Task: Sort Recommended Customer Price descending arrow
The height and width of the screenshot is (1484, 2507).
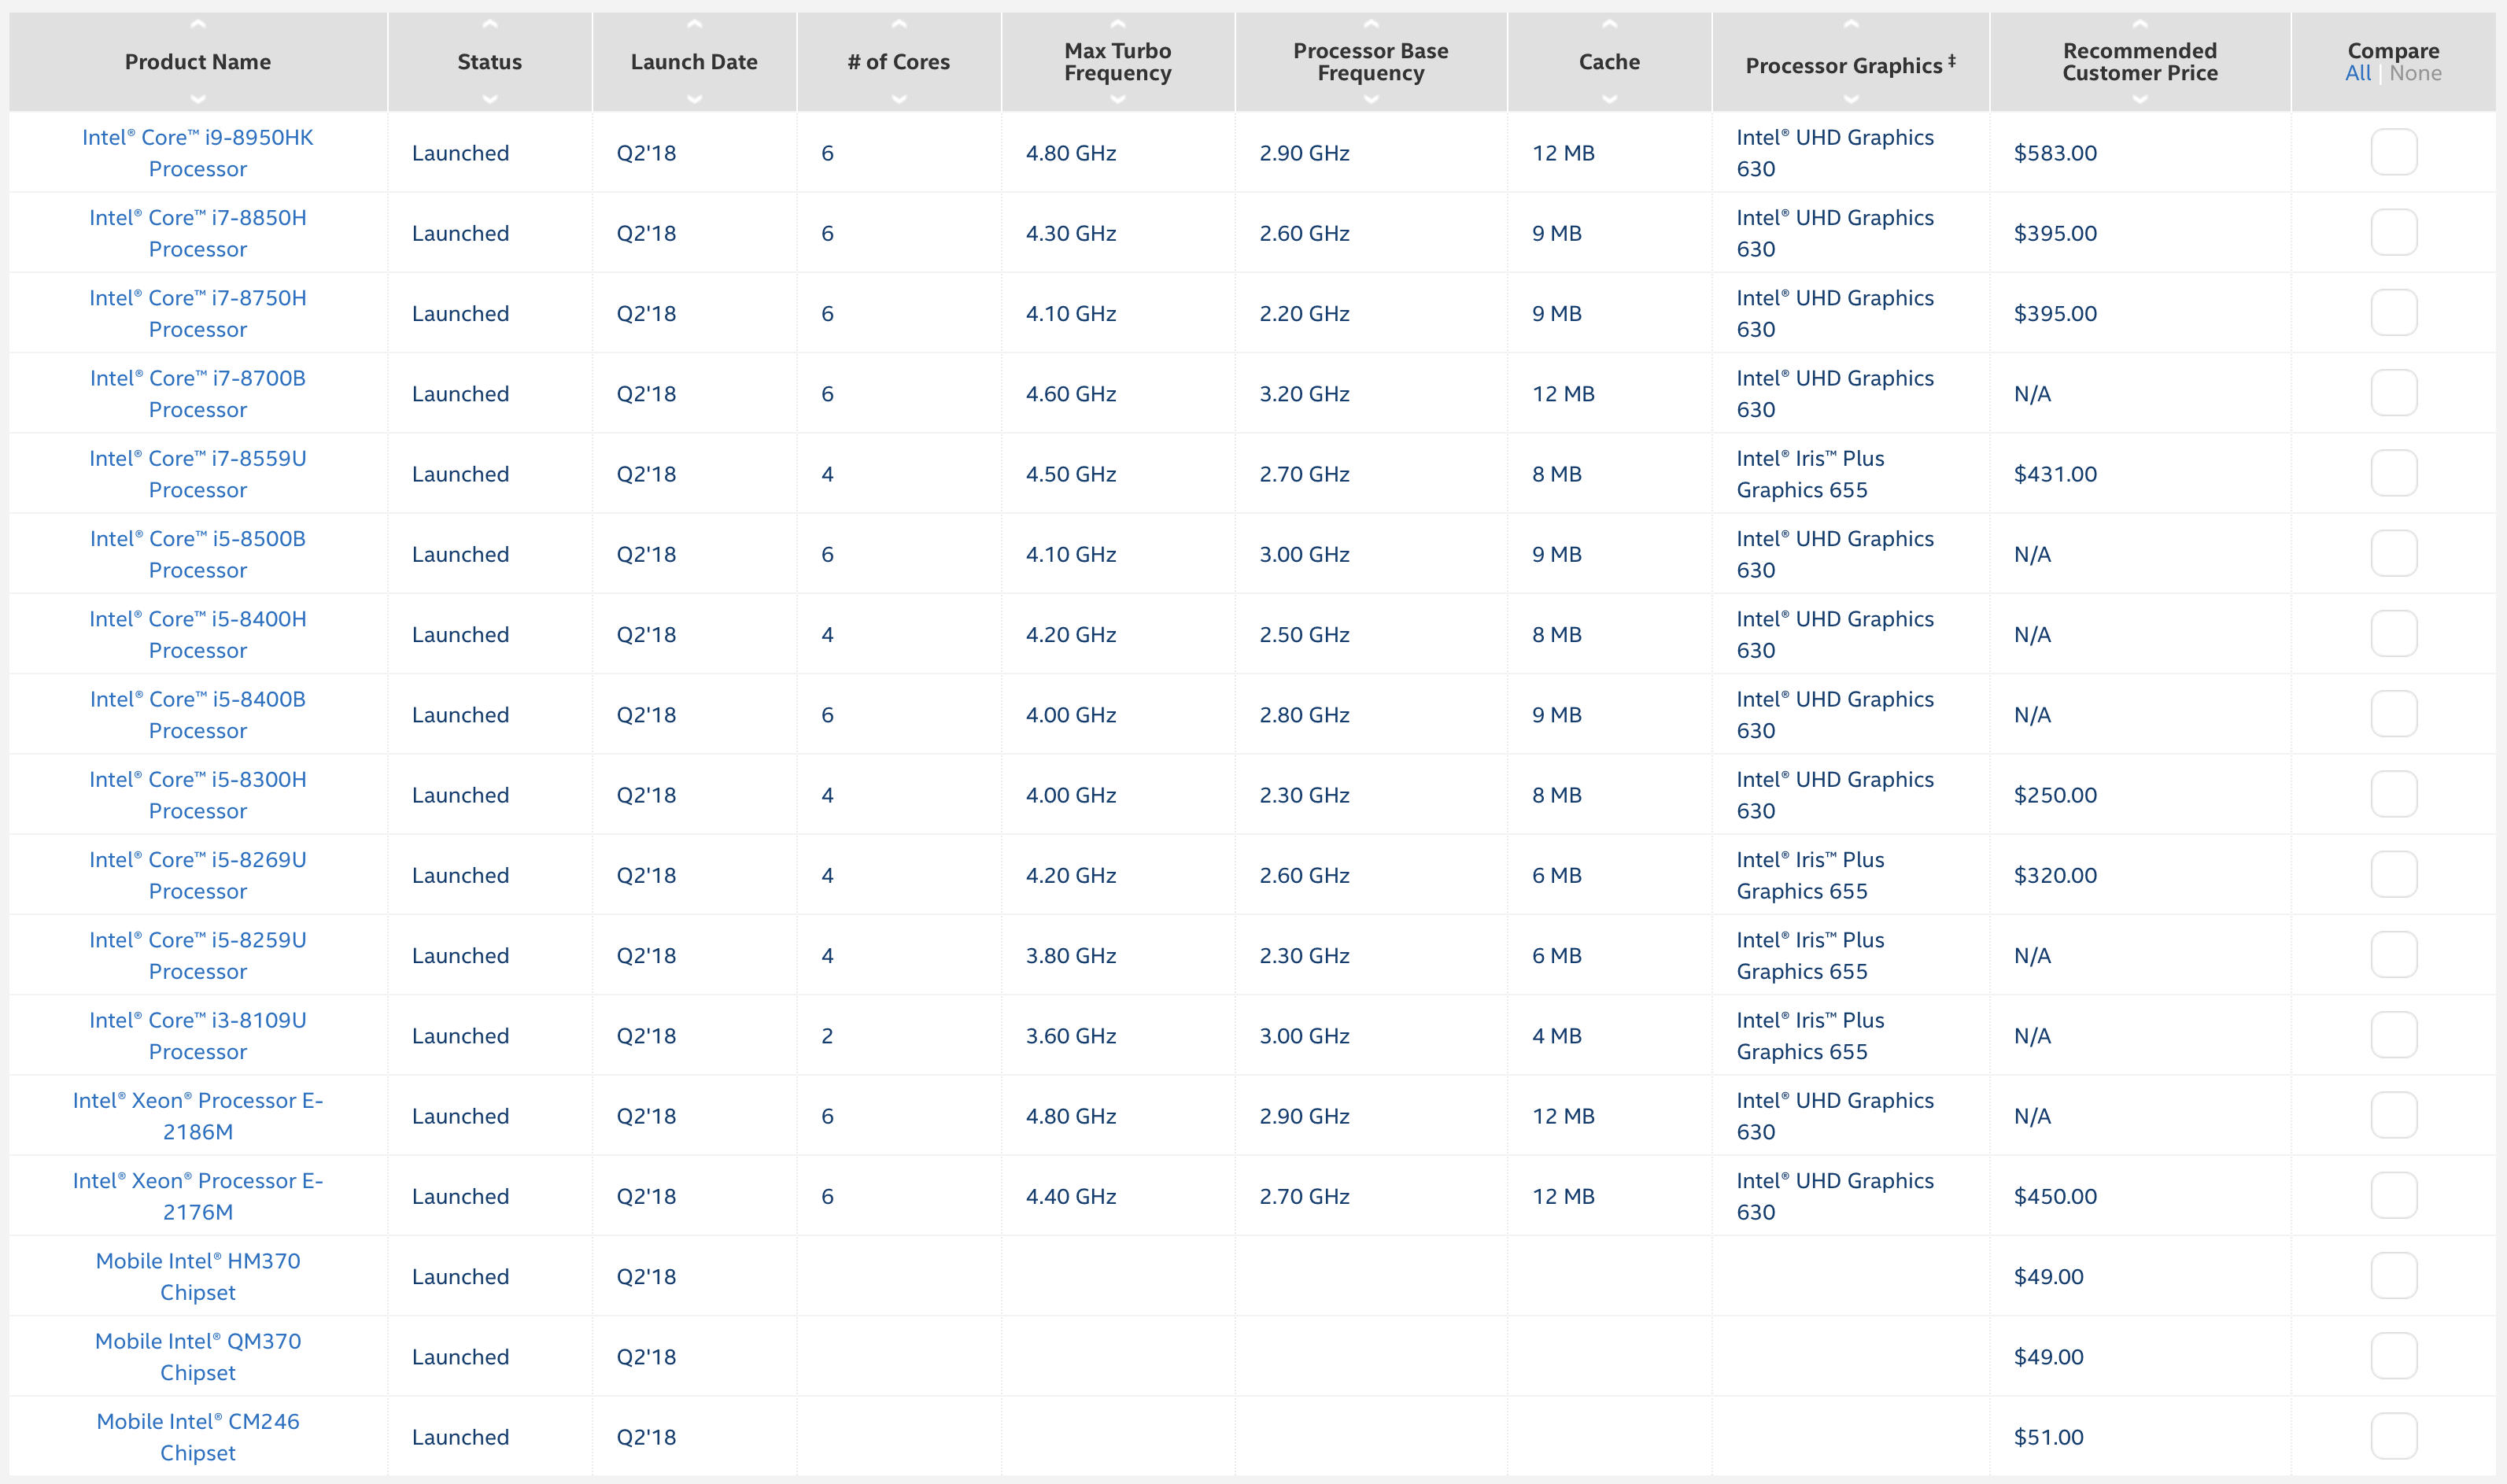Action: click(x=2140, y=99)
